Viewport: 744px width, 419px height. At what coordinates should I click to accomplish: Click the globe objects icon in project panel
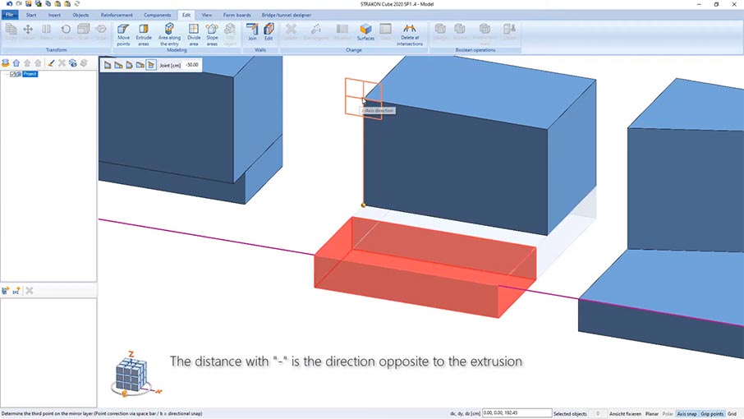(x=72, y=63)
